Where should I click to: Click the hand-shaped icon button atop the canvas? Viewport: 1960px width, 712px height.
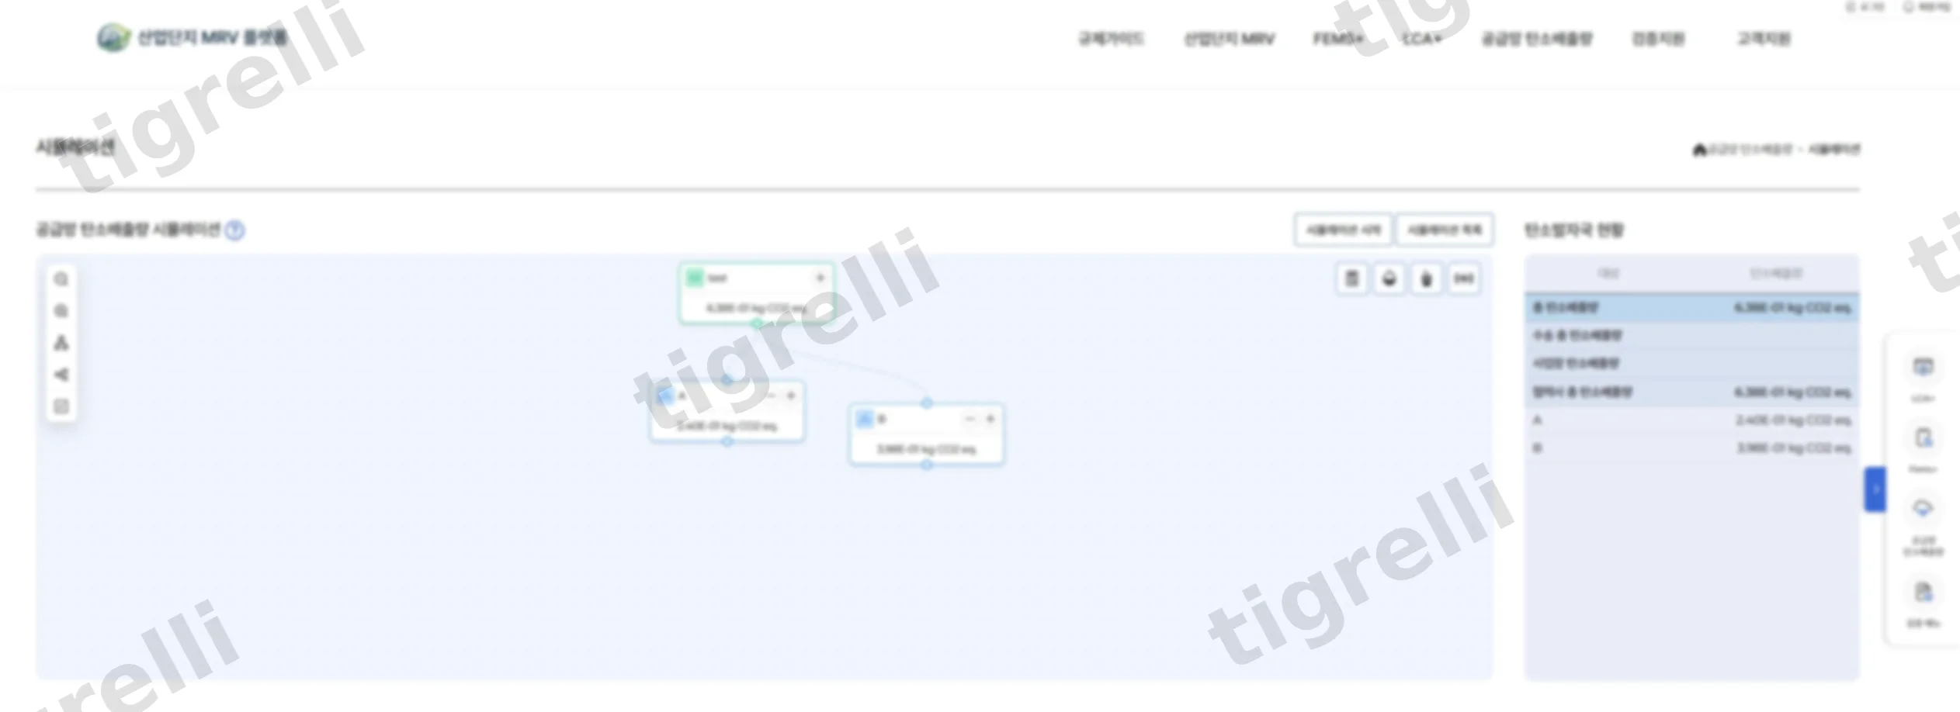pos(1426,278)
